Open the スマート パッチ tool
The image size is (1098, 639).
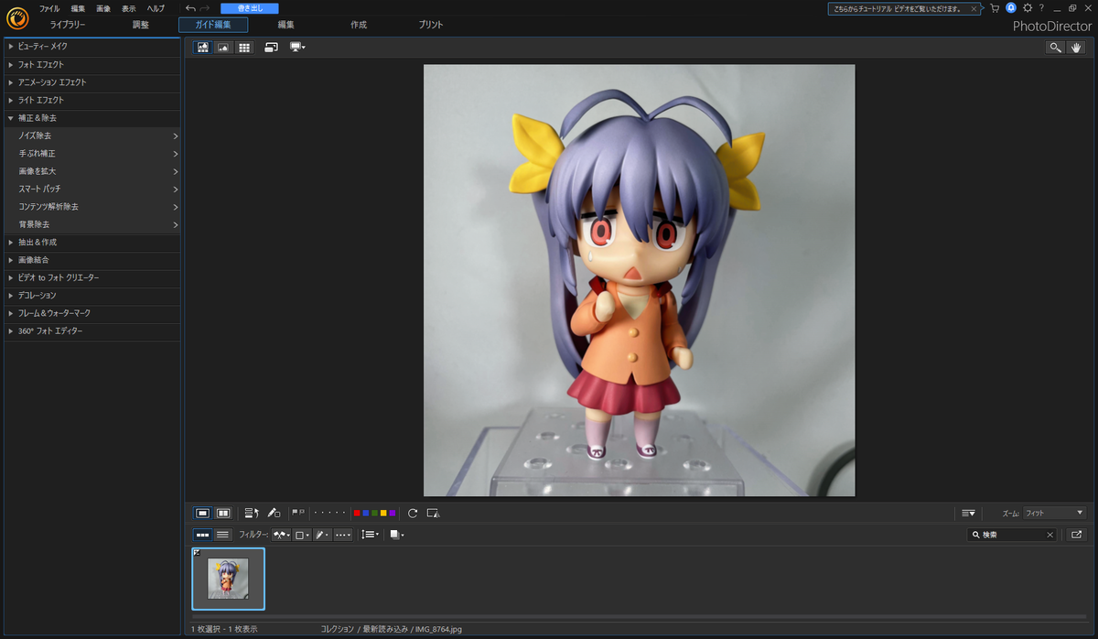pyautogui.click(x=91, y=189)
